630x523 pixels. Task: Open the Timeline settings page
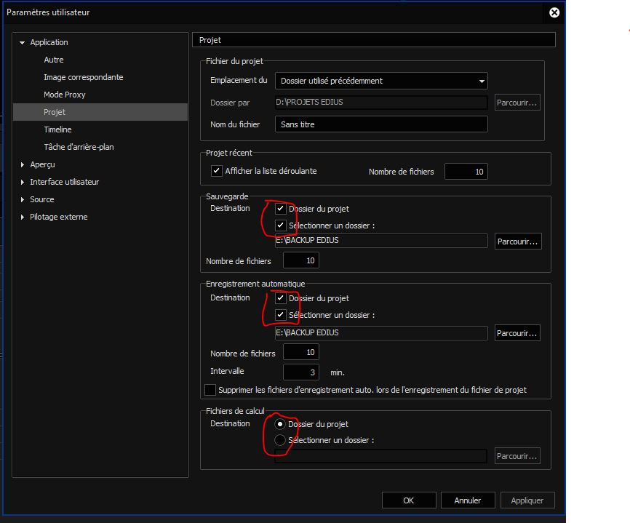(58, 129)
